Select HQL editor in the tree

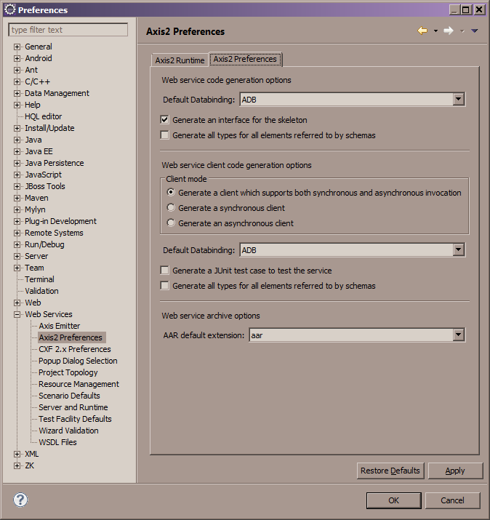pos(43,116)
